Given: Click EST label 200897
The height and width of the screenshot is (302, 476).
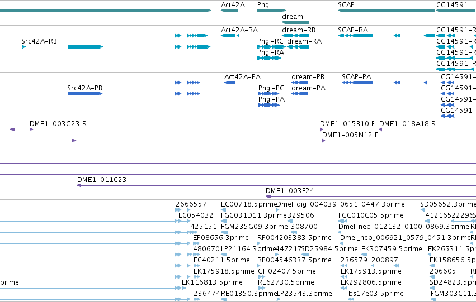Looking at the screenshot, I should pyautogui.click(x=385, y=260).
